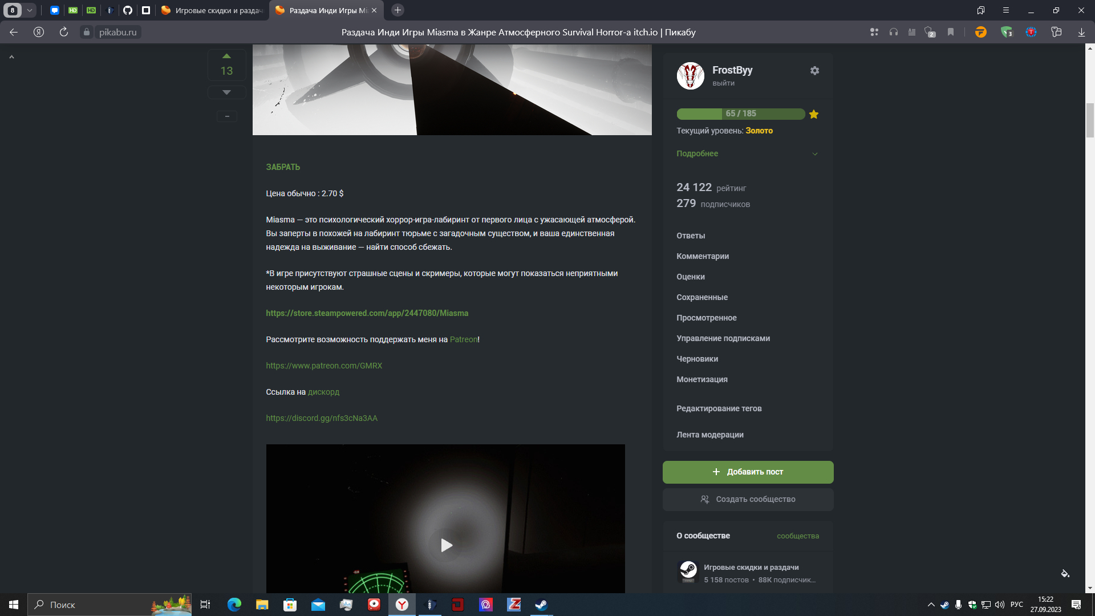The image size is (1095, 616).
Task: Click the 'дискорд' link
Action: 323,392
